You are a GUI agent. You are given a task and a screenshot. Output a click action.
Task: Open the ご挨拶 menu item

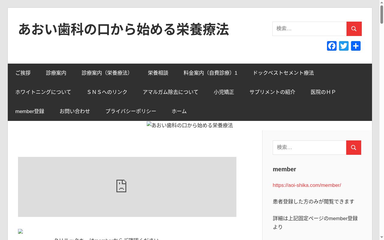(23, 73)
